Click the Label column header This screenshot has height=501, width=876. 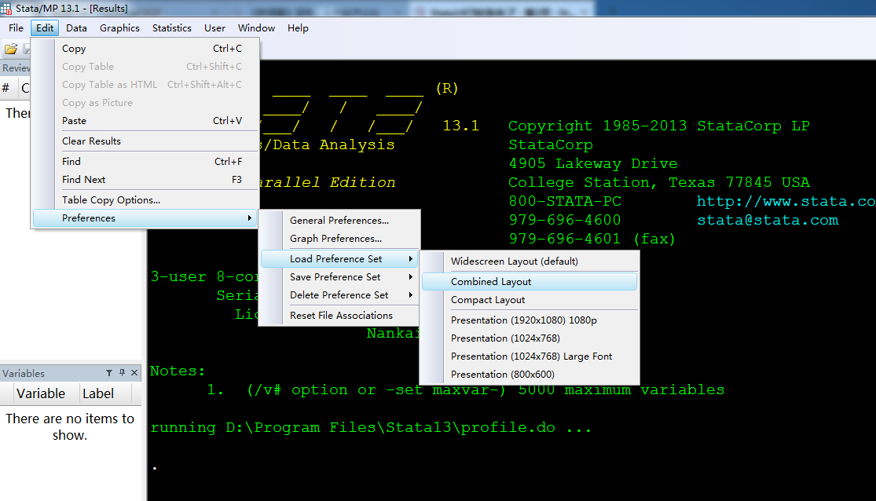point(98,393)
